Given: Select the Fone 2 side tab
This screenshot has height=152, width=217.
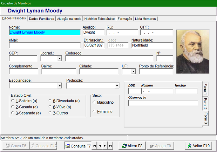Looking at the screenshot, I should tap(205, 103).
